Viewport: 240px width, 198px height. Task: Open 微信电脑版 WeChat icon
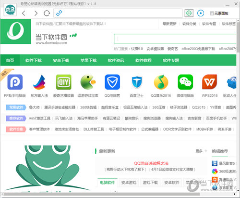coord(185,82)
